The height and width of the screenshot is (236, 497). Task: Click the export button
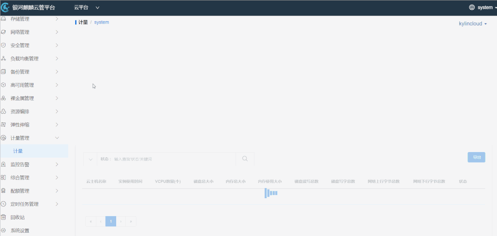click(x=476, y=157)
